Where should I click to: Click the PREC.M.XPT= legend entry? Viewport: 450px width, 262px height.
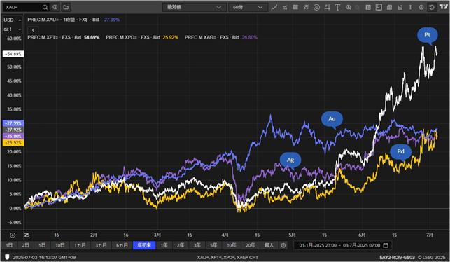click(64, 37)
